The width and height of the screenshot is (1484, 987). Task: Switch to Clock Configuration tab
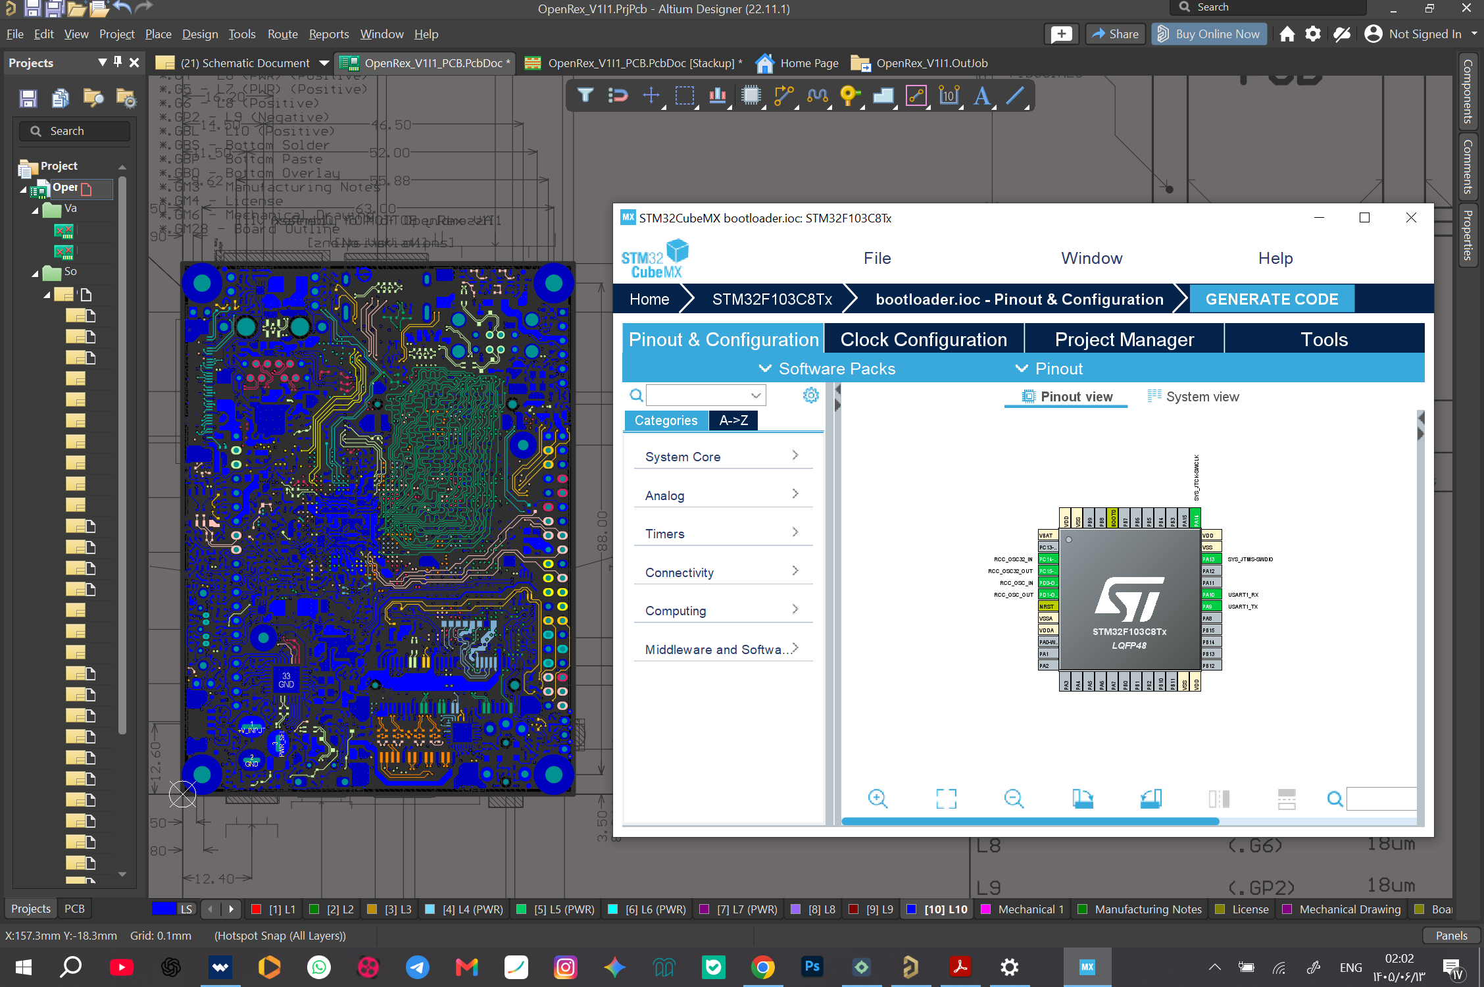click(x=924, y=340)
